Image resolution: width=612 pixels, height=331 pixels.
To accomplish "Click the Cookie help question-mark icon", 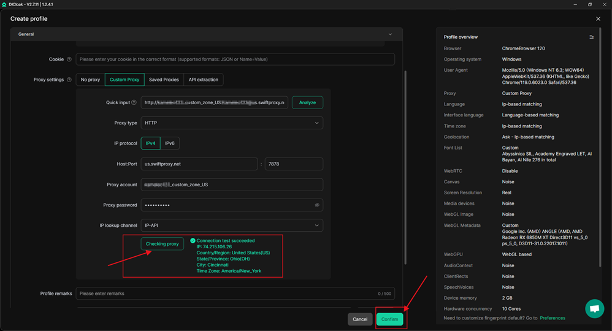I will (69, 59).
